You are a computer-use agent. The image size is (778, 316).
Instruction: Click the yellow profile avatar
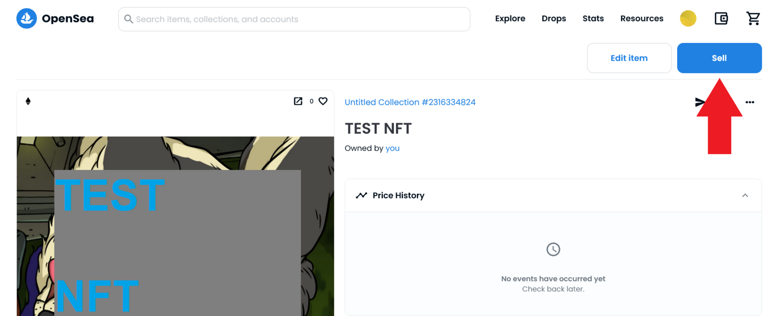(x=688, y=18)
